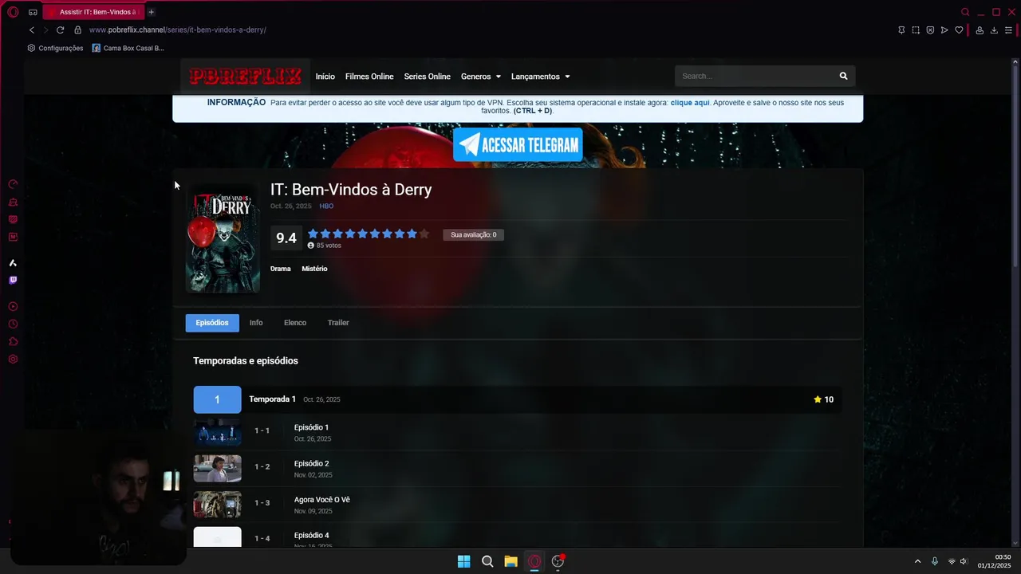Open the browser tab search icon

click(965, 12)
